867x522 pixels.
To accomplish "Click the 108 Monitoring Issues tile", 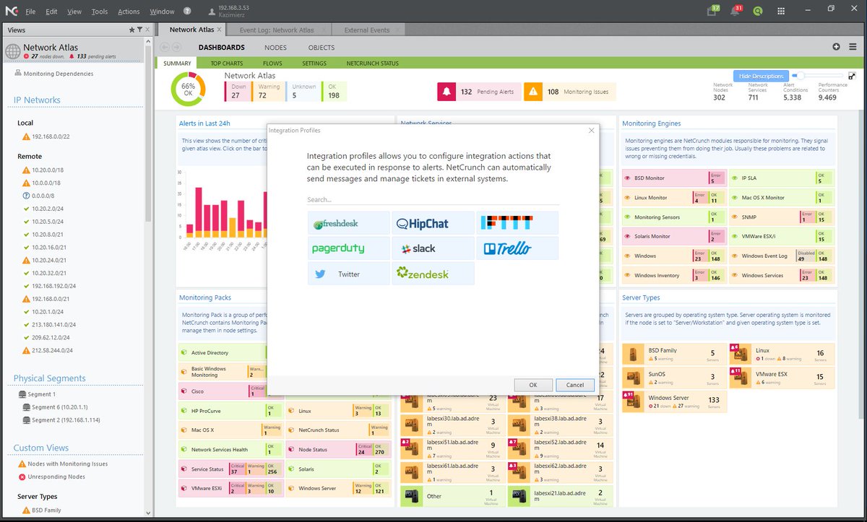I will tap(569, 92).
